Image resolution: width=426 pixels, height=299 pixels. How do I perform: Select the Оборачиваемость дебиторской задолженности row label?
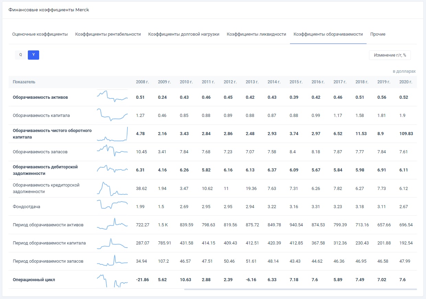pos(45,170)
